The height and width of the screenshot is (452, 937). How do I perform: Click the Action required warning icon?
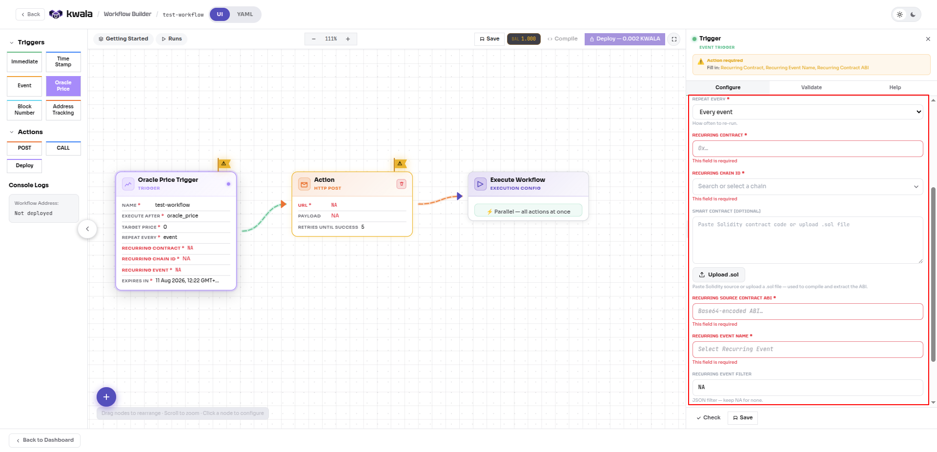click(x=701, y=62)
